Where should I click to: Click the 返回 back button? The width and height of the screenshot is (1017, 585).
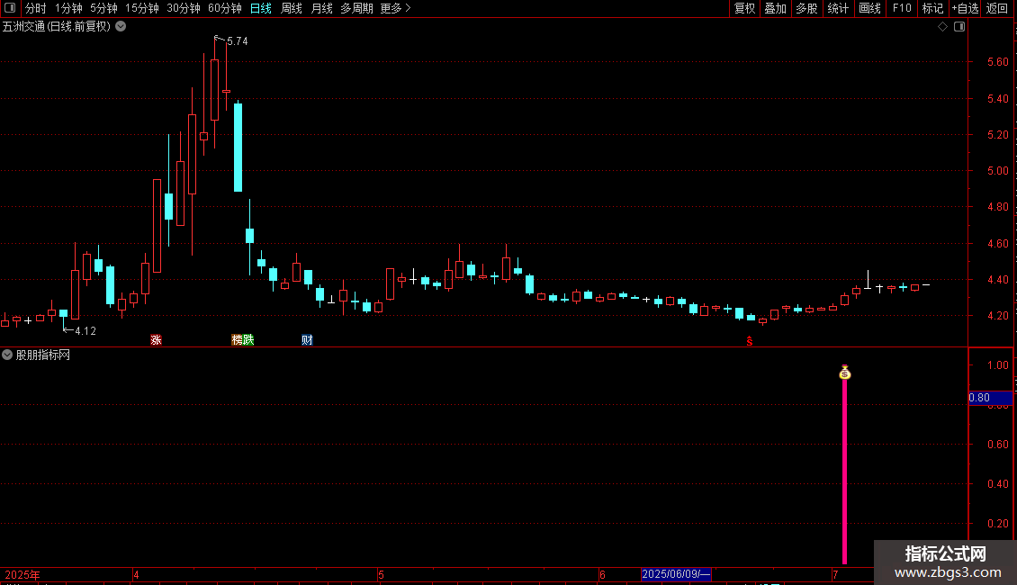coord(997,8)
